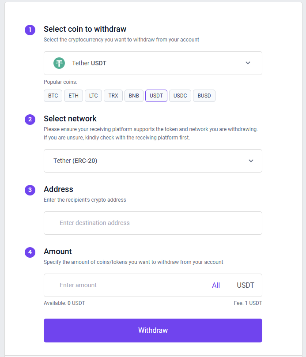The height and width of the screenshot is (357, 306).
Task: Click the USDT currency unit label
Action: coord(246,285)
